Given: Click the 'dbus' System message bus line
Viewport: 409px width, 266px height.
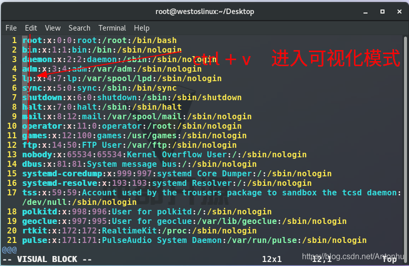Looking at the screenshot, I should [139, 164].
